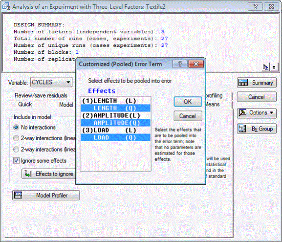Collapse summary box with up arrow icon
The width and height of the screenshot is (282, 242).
[x=274, y=67]
